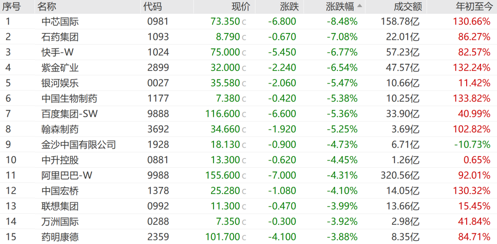Click the sort arrow beside 涨跌幅 header
This screenshot has height=244, width=497.
359,6
